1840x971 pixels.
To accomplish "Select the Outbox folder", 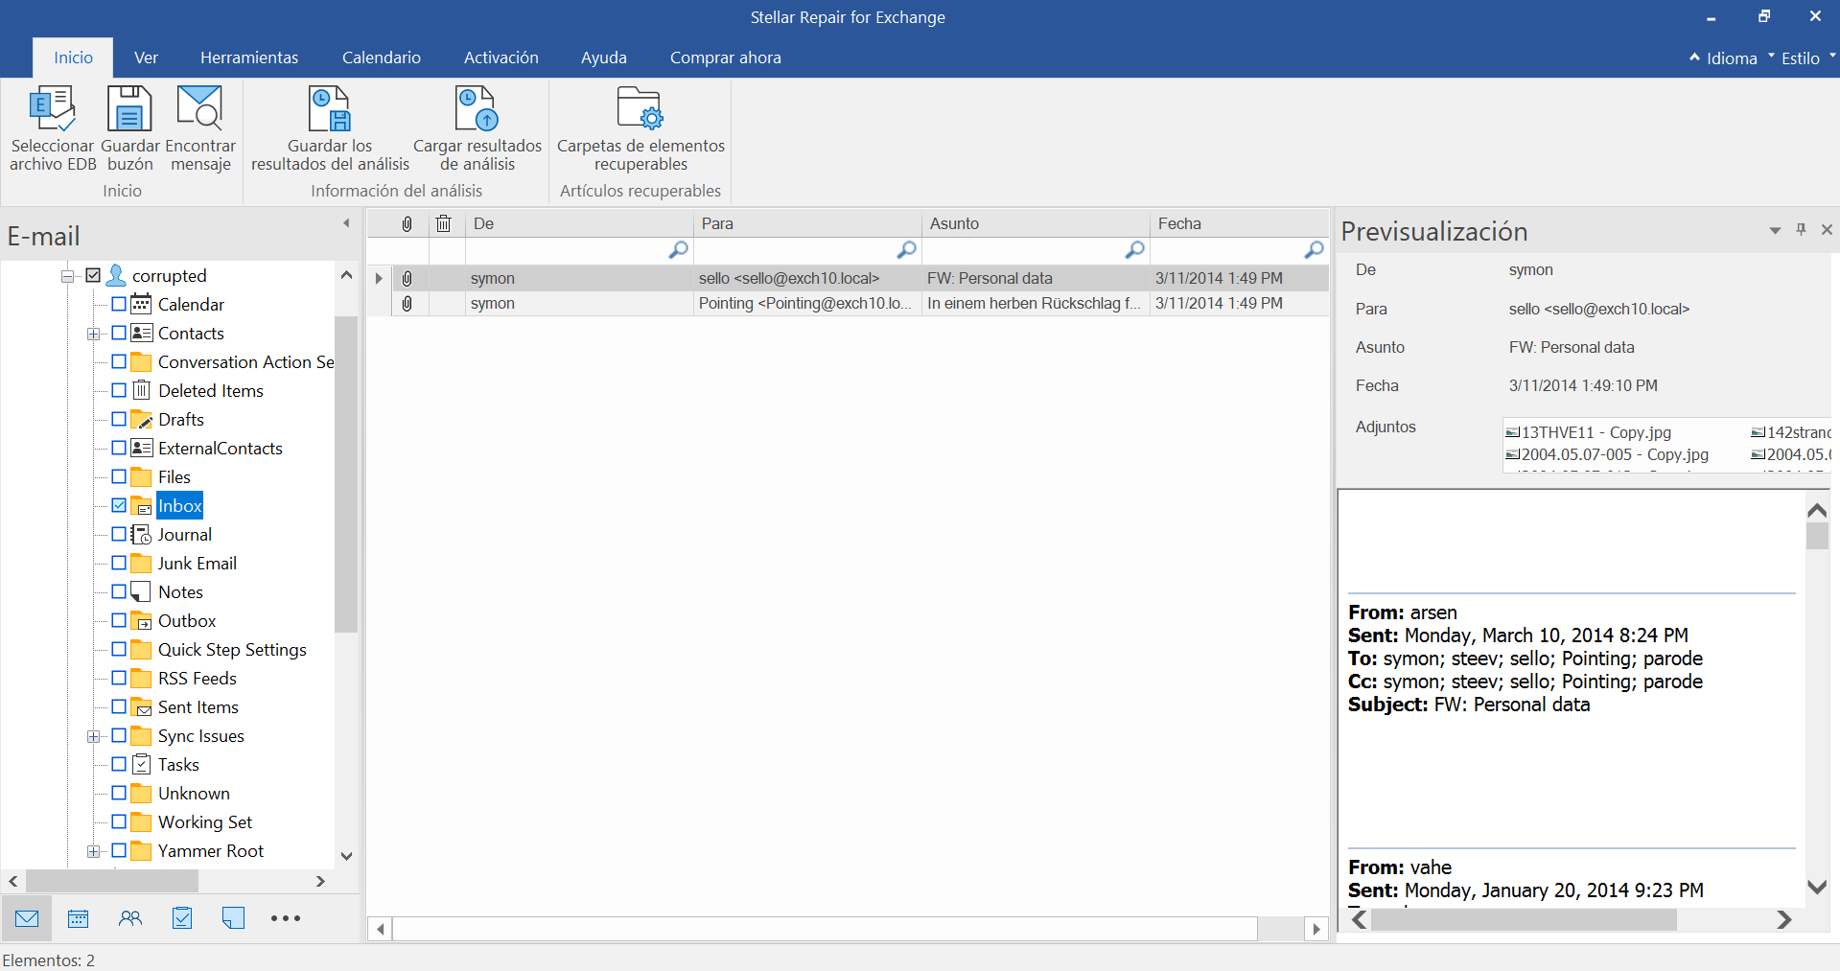I will (x=187, y=620).
